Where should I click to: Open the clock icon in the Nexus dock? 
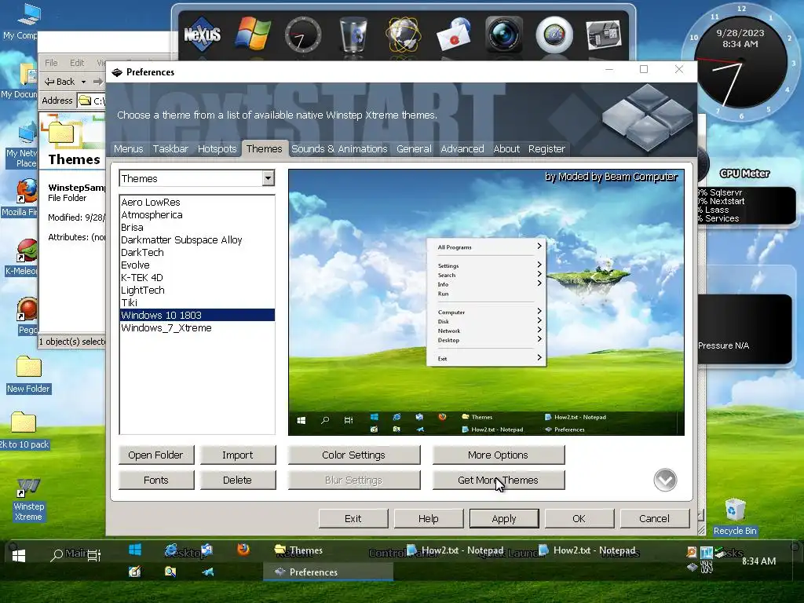tap(303, 35)
